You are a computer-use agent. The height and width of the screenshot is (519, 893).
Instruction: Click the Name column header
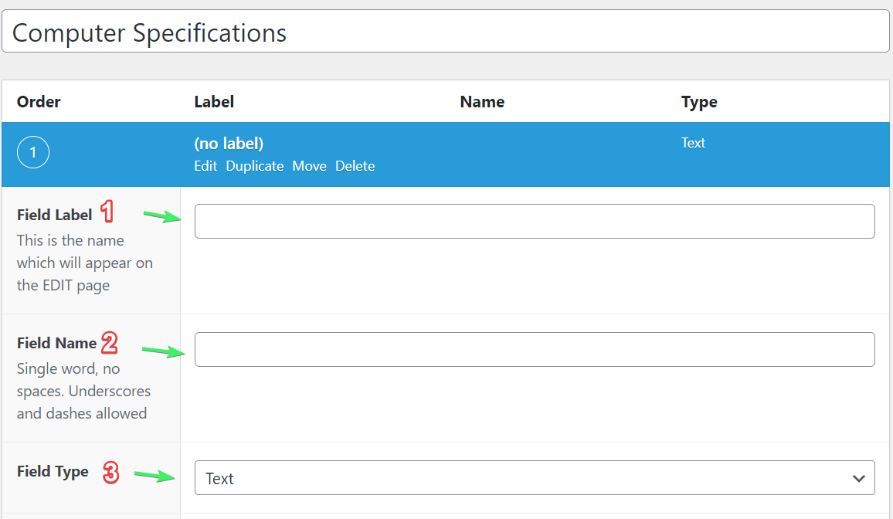click(482, 101)
